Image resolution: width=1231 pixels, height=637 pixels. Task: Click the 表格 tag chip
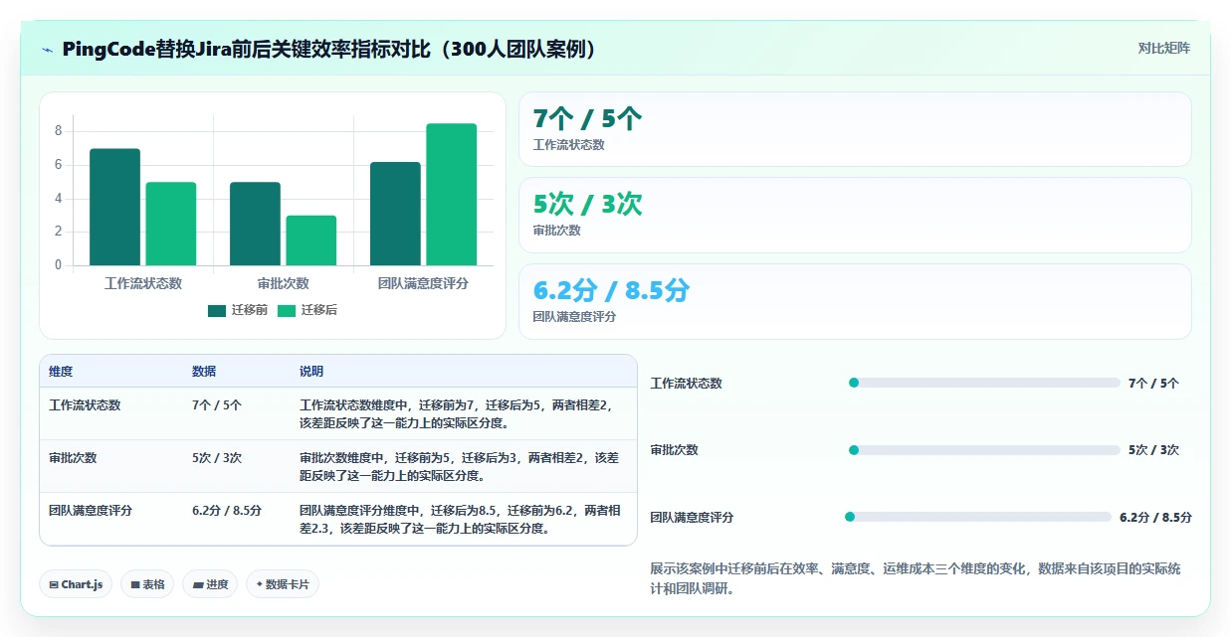point(148,584)
